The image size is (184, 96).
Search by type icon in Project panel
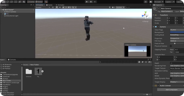pos(139,62)
